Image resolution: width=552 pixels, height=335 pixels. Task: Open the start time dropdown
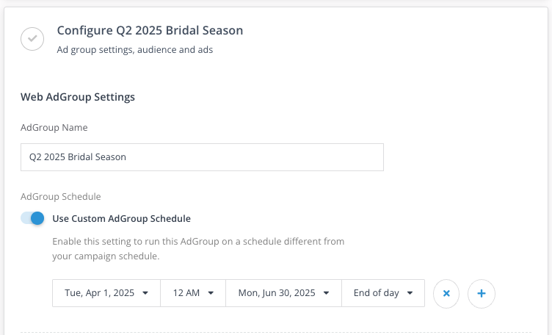pyautogui.click(x=193, y=293)
